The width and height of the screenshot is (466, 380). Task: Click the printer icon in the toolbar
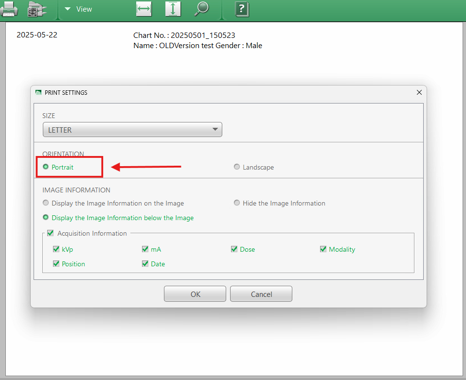tap(10, 9)
